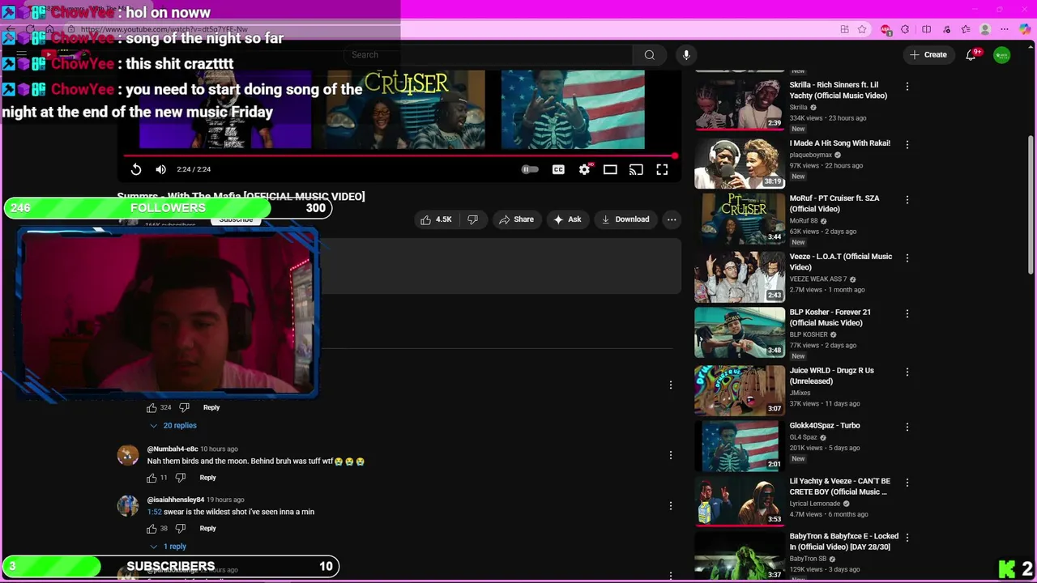
Task: Open MoRuf - PT Cruiser ft. SZA title
Action: coord(834,203)
